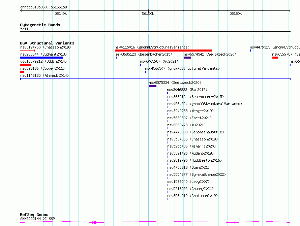Select esv1539040 (Levy2007) variant

pyautogui.click(x=188, y=182)
